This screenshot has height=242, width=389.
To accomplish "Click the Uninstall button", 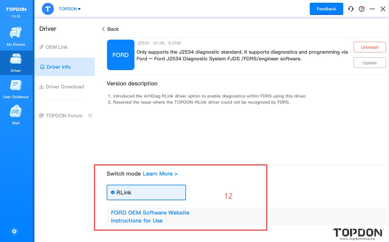I will point(369,47).
